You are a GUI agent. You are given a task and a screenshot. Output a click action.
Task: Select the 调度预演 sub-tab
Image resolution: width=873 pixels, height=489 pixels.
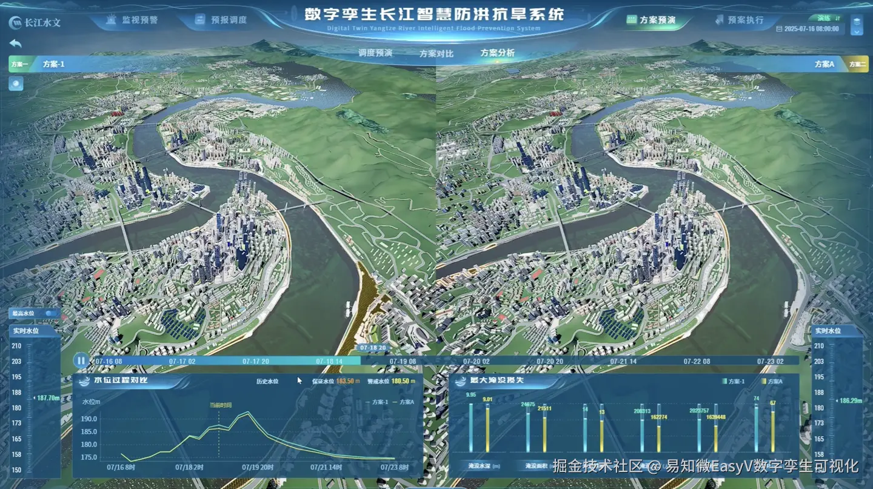375,53
